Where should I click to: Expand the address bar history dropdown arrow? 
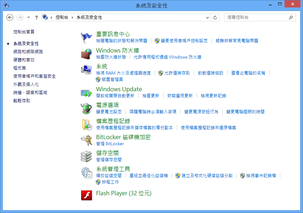[207, 17]
